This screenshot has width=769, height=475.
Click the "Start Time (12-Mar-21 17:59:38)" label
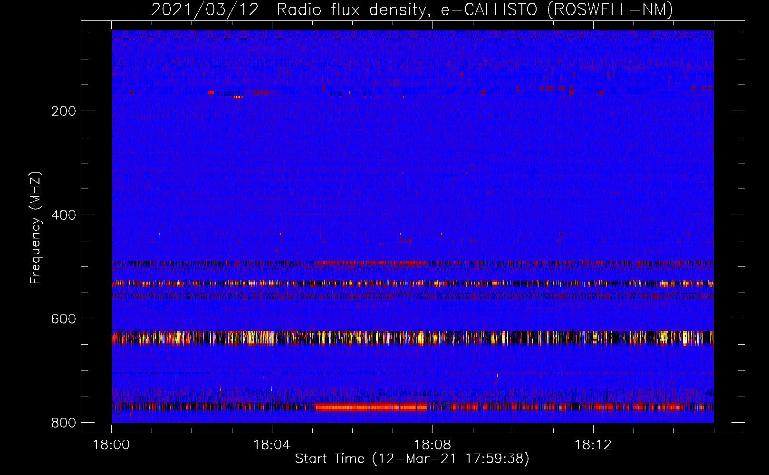412,459
